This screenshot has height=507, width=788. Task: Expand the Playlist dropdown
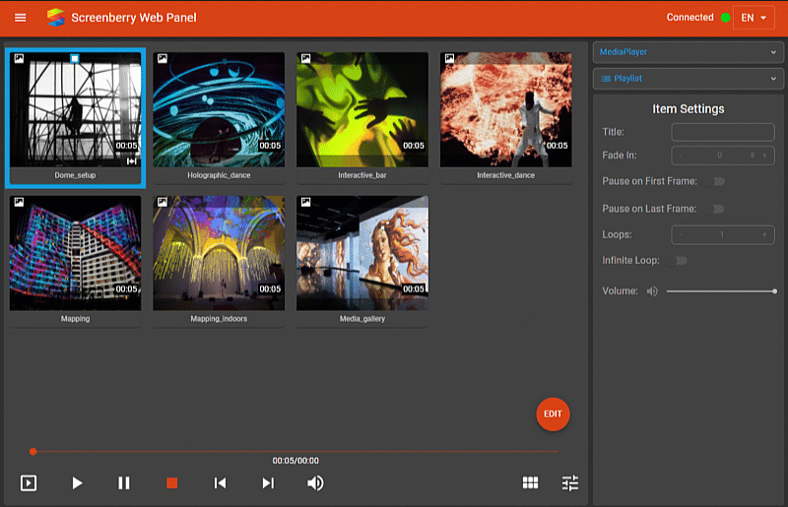tap(688, 79)
